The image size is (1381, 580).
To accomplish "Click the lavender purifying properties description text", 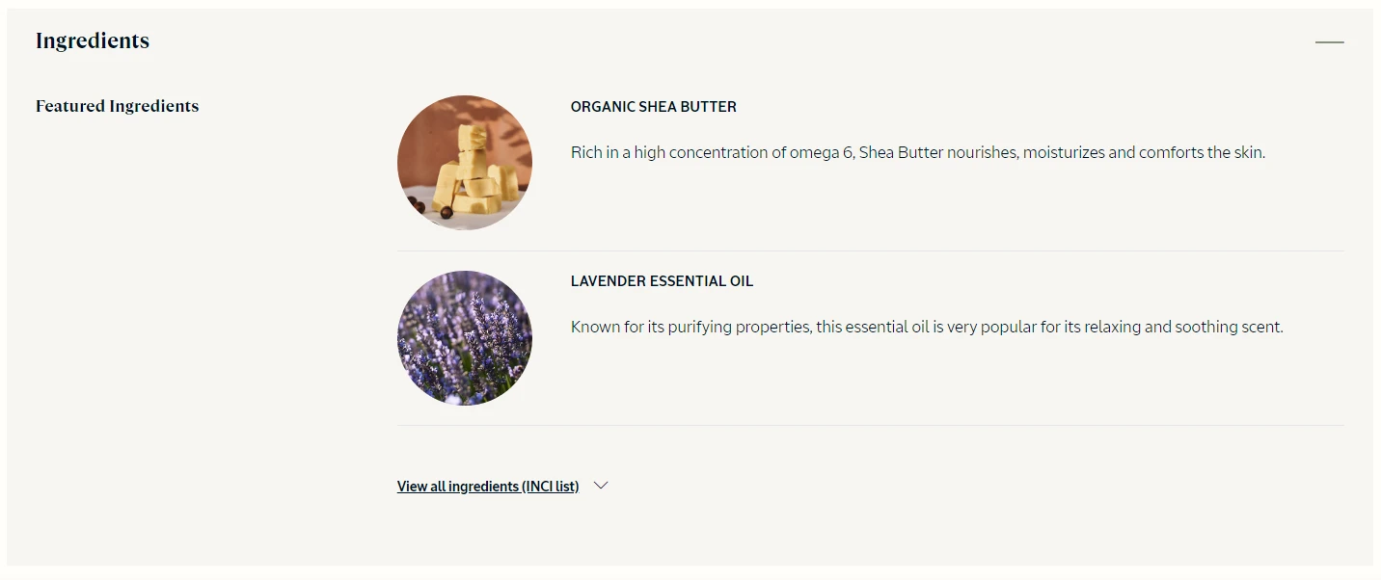I will [927, 327].
